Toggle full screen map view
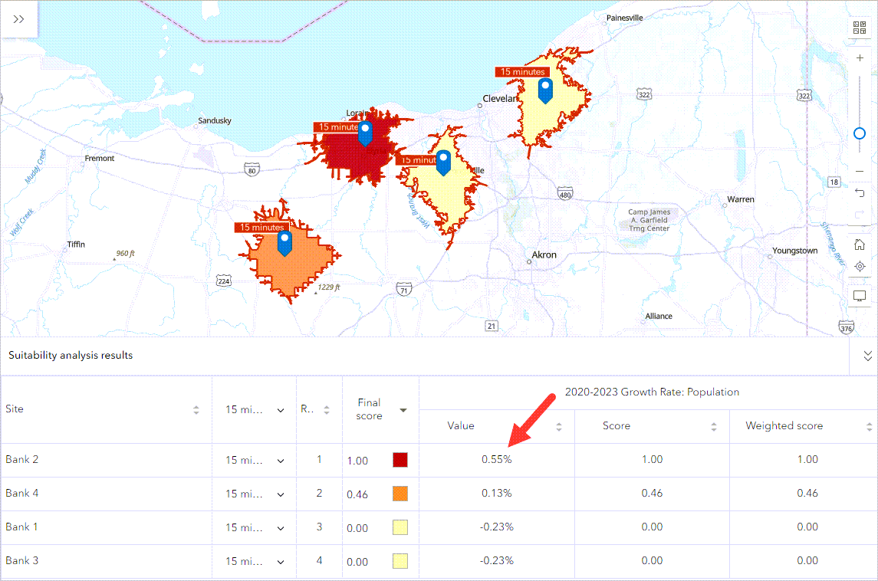The height and width of the screenshot is (581, 878). pyautogui.click(x=860, y=296)
